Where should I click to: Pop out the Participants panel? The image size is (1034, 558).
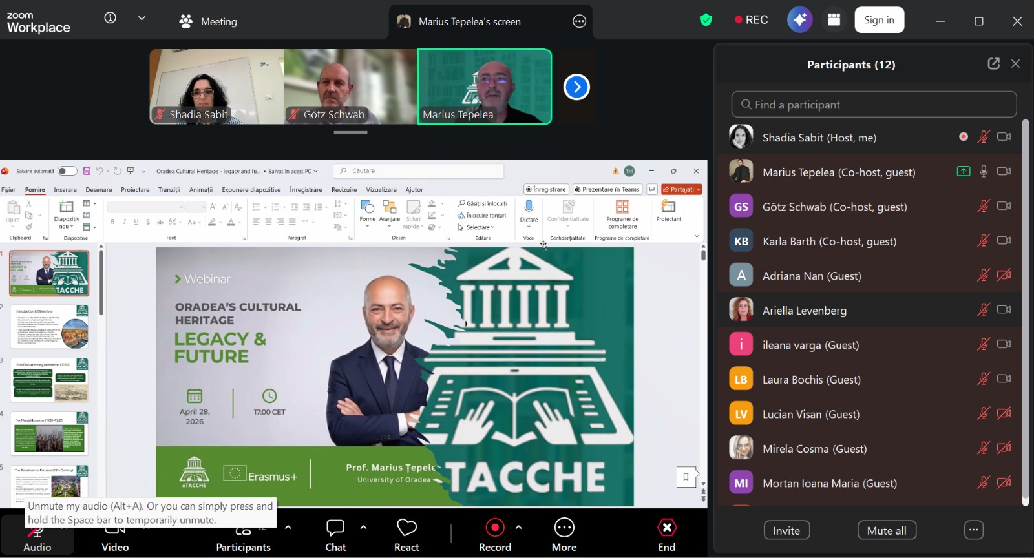coord(993,63)
